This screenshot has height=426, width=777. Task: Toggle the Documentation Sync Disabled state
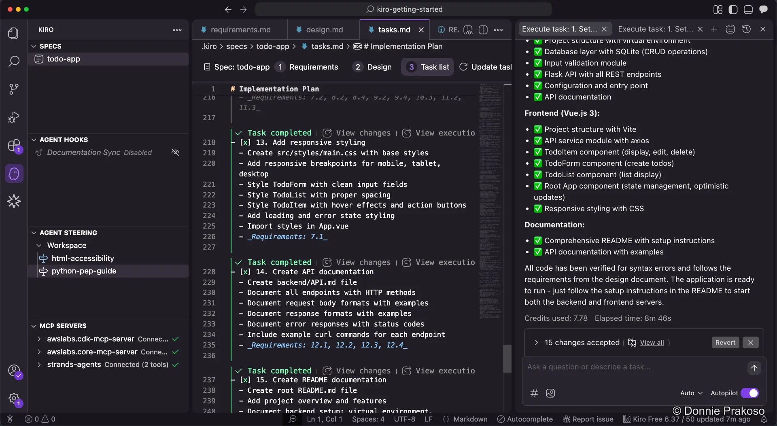(138, 153)
